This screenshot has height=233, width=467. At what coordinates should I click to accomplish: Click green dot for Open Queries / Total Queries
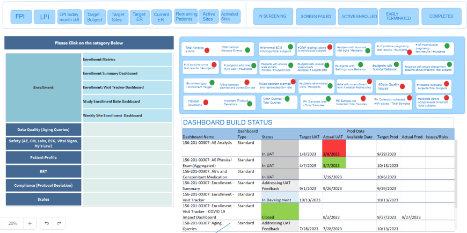pyautogui.click(x=286, y=98)
